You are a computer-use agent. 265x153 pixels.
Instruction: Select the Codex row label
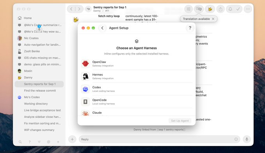pyautogui.click(x=96, y=87)
